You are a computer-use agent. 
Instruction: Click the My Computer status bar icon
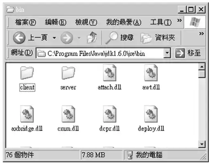coord(130,155)
